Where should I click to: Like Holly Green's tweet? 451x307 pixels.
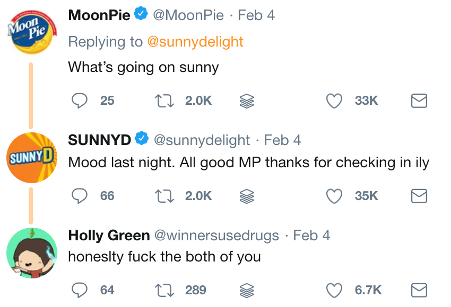[334, 290]
